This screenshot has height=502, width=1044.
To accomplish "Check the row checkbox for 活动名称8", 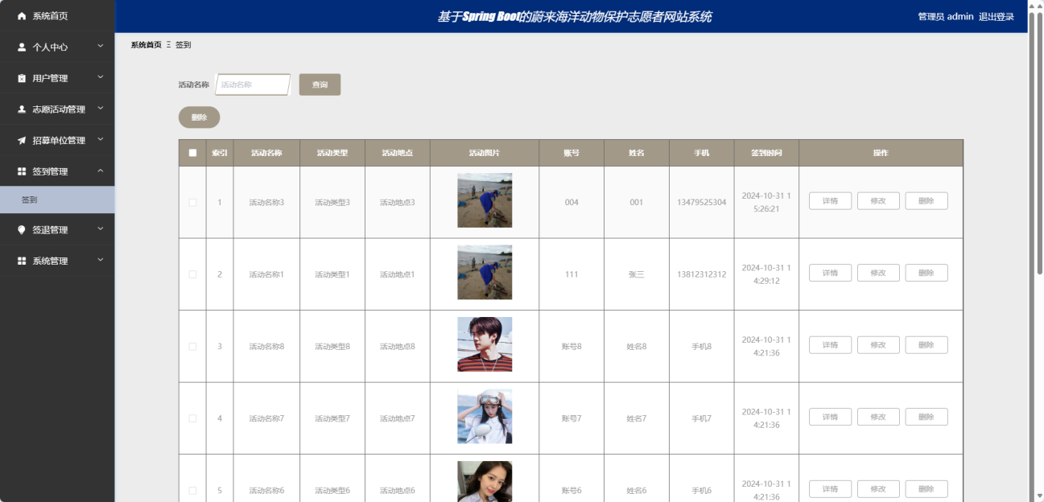I will [x=192, y=347].
